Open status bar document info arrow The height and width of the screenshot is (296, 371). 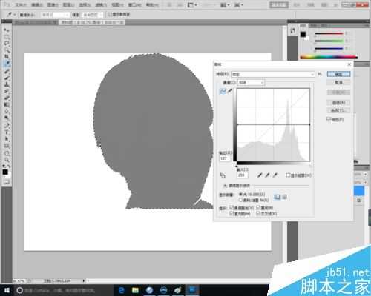[x=84, y=280]
